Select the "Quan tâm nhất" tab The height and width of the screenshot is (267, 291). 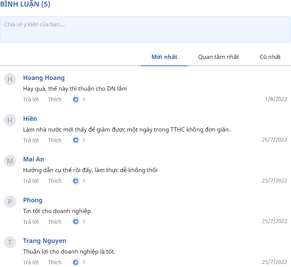click(x=218, y=57)
